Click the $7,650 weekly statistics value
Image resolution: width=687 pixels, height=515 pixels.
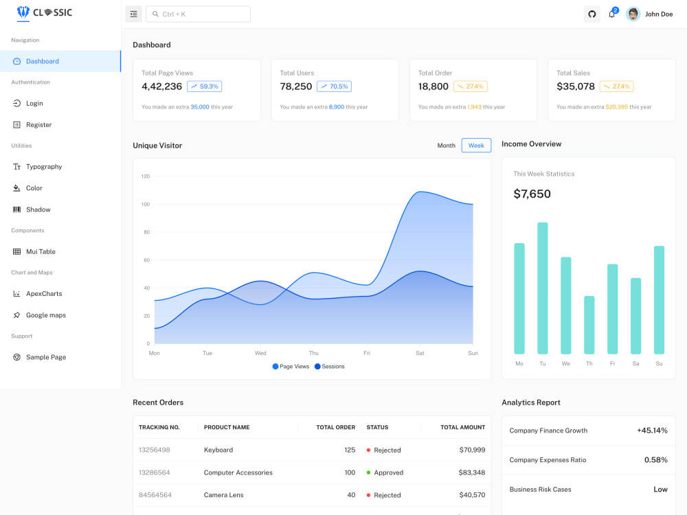(x=532, y=194)
